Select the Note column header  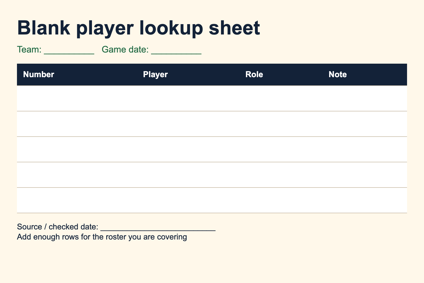click(338, 75)
